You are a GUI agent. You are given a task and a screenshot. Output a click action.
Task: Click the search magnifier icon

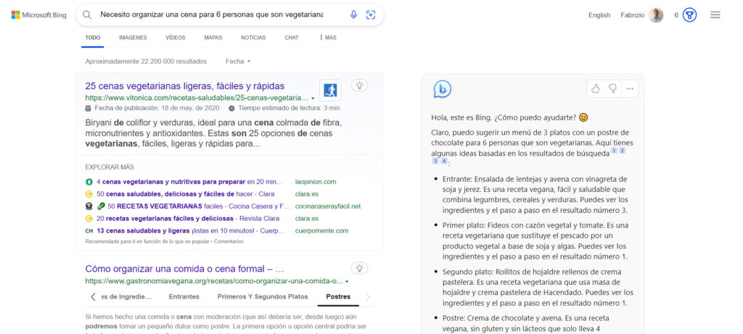87,14
